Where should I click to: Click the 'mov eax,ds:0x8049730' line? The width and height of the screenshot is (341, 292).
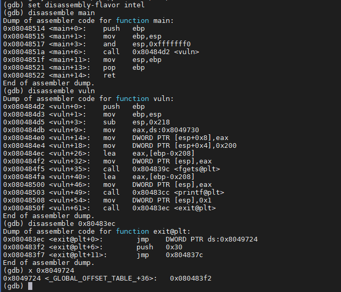tap(151, 130)
